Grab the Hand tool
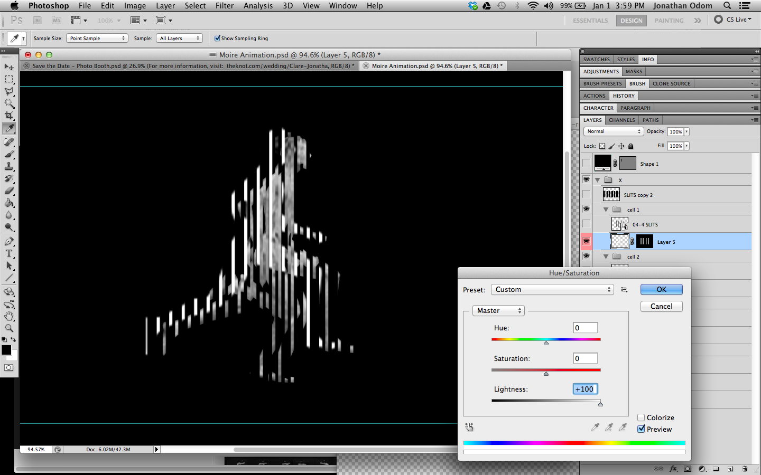 click(9, 316)
